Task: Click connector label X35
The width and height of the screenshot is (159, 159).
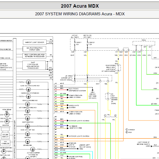Action: tap(73, 52)
